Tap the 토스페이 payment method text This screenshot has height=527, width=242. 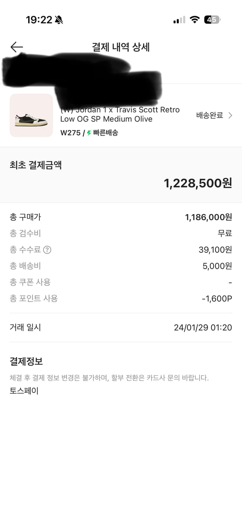tap(24, 391)
